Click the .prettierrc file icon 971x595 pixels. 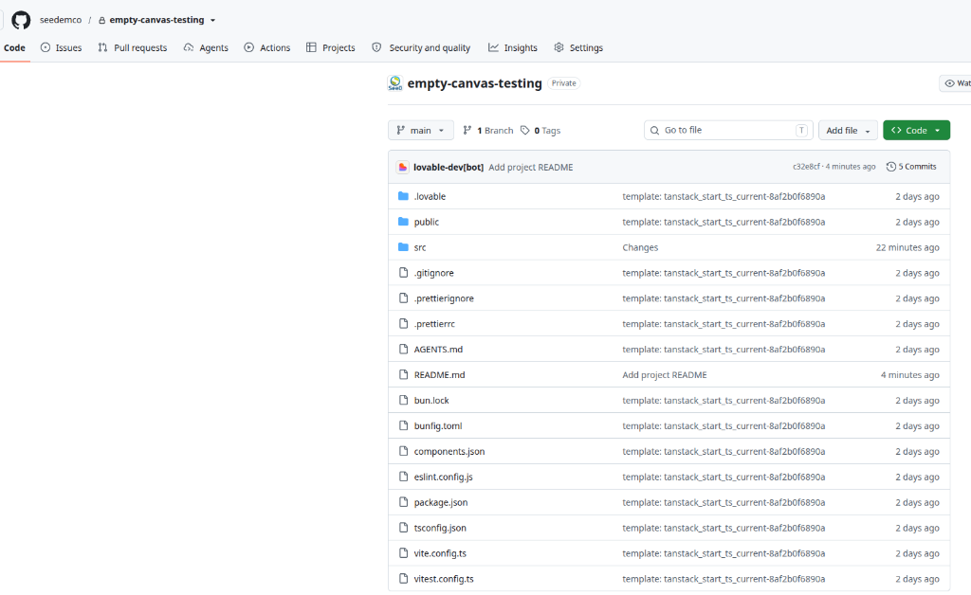coord(403,323)
